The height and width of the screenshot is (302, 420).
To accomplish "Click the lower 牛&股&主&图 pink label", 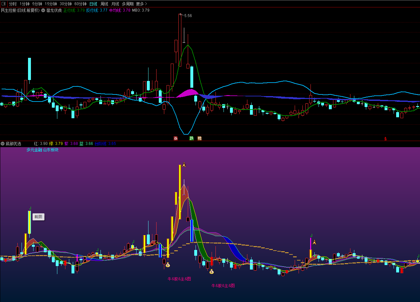I will (223, 286).
